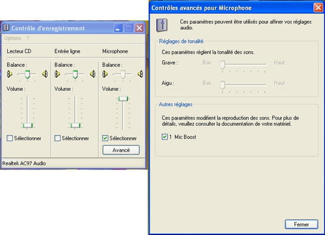Click the left speaker icon under Entrée ligne

(x=57, y=74)
